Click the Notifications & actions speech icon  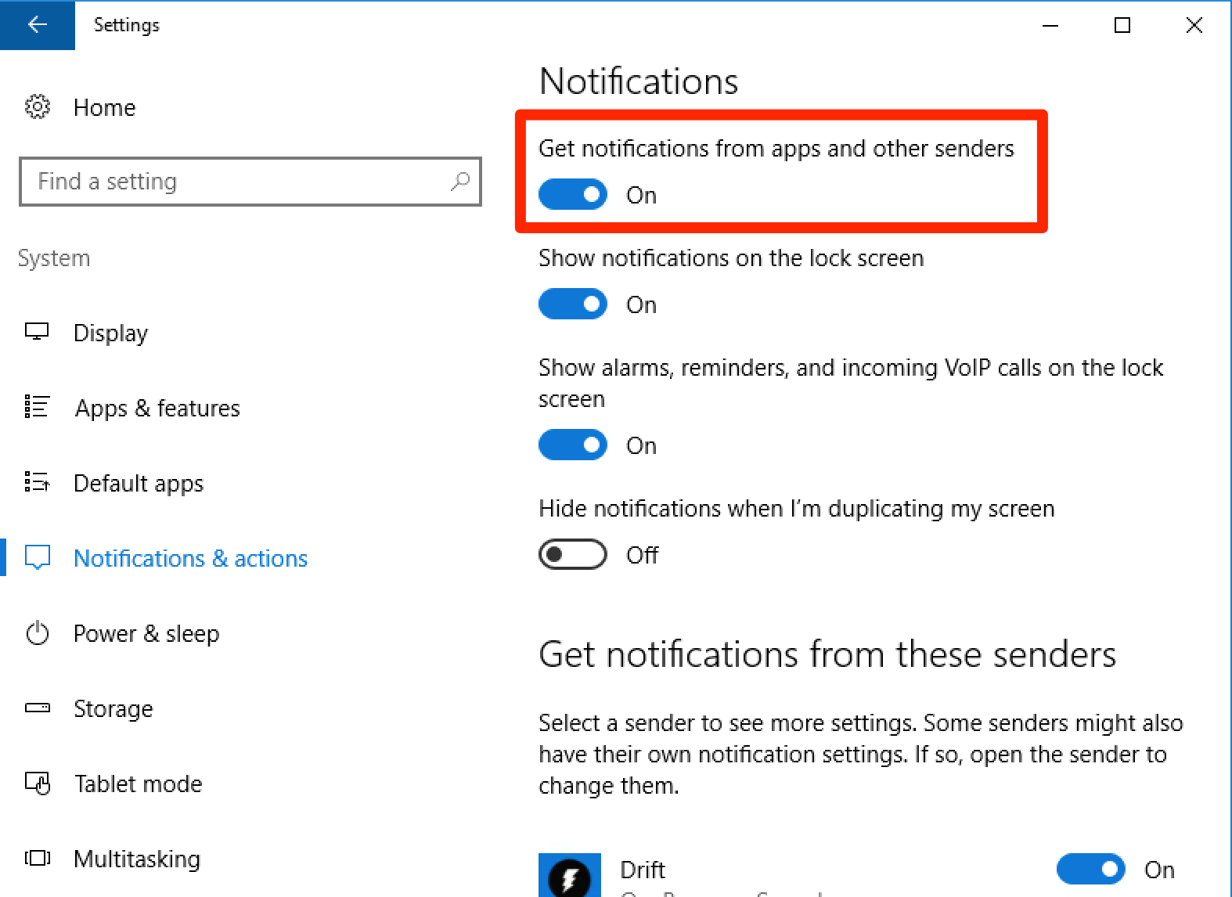click(x=37, y=557)
